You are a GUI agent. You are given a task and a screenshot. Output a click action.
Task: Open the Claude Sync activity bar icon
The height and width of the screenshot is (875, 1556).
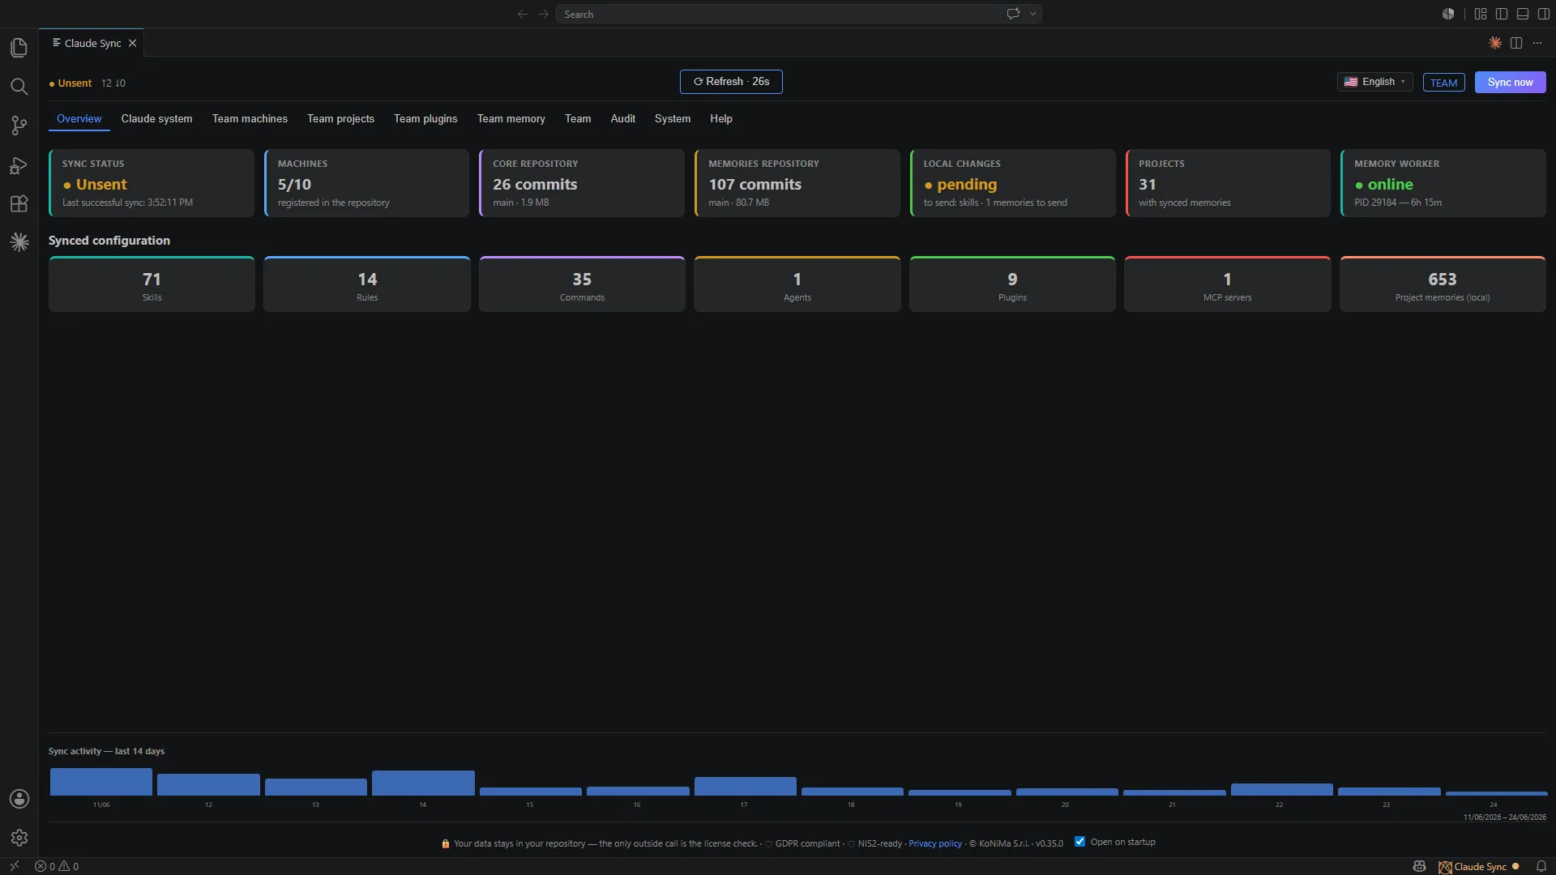(19, 242)
